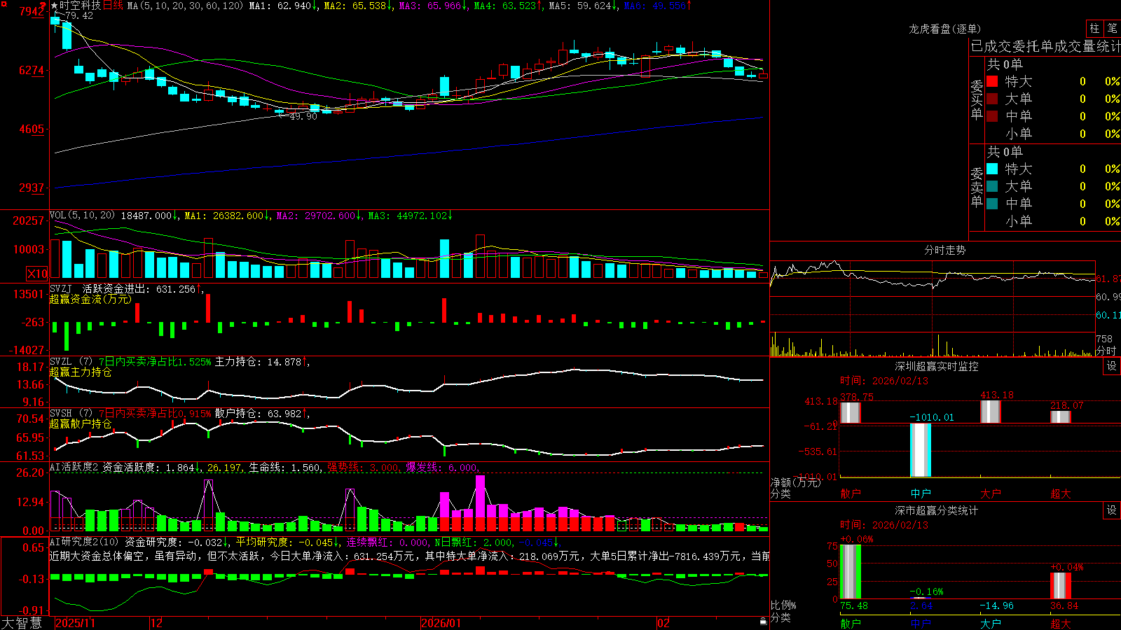
Task: Switch to 柱 bar view
Action: point(1094,28)
